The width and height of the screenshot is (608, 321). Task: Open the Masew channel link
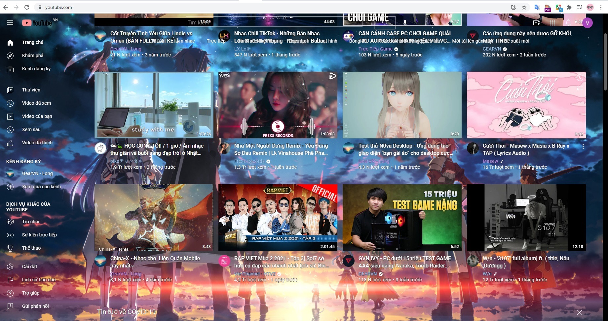click(490, 161)
